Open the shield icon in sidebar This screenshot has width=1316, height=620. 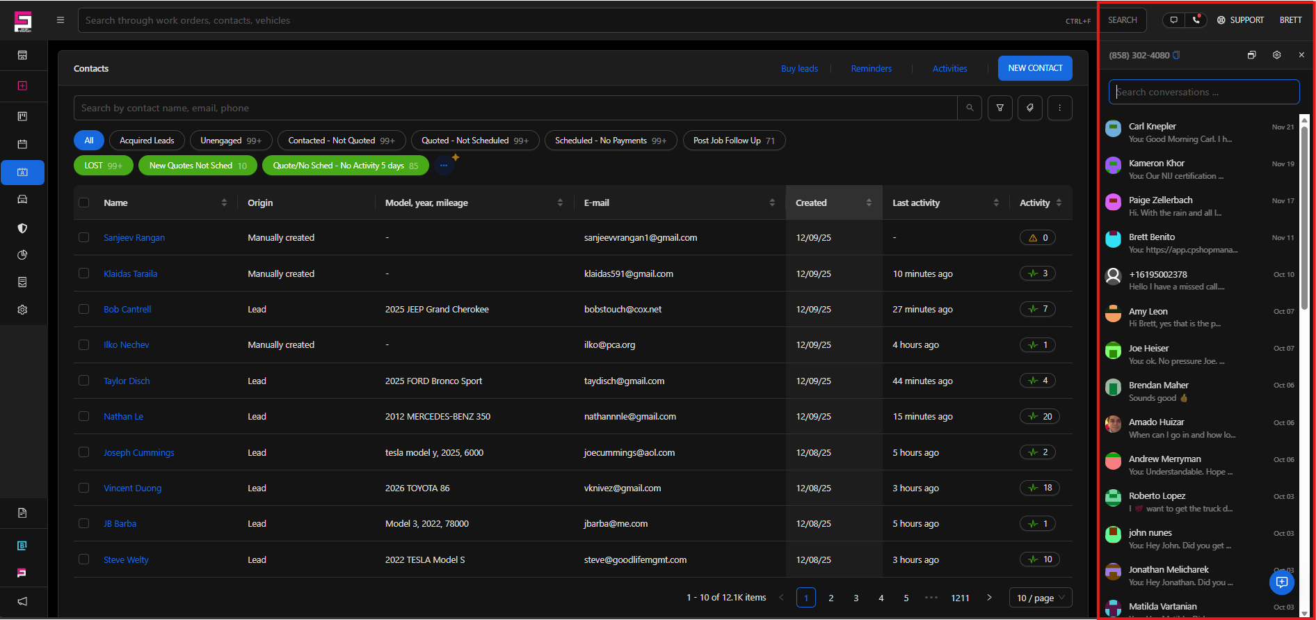(x=22, y=228)
